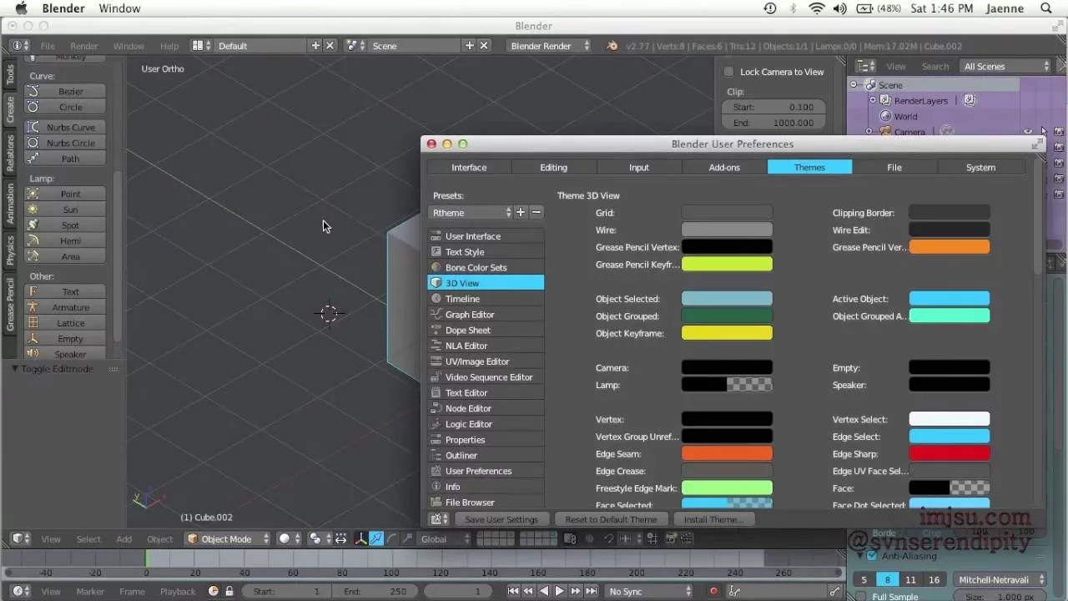Click the Hemi lamp icon
1068x601 pixels.
(x=33, y=240)
